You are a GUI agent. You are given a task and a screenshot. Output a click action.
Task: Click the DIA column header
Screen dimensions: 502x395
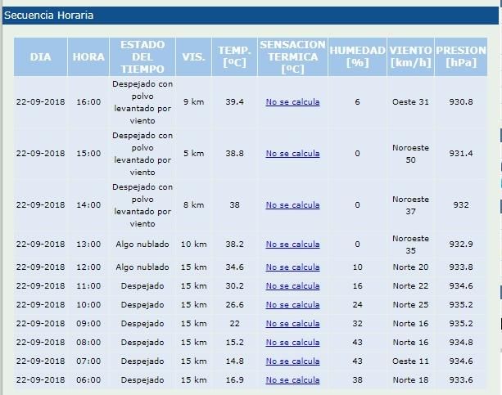(40, 57)
